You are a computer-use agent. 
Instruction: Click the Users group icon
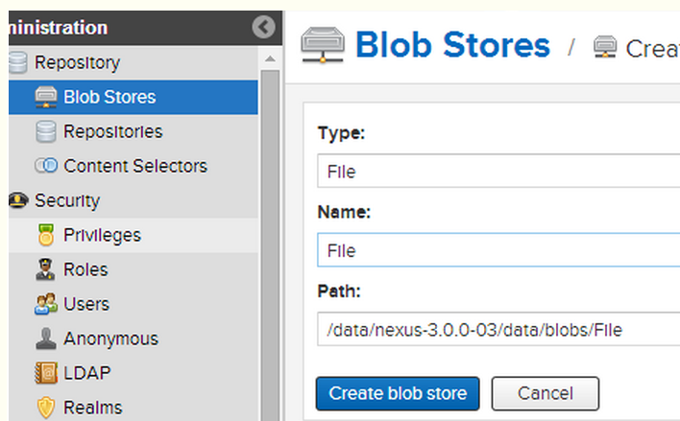pos(46,304)
